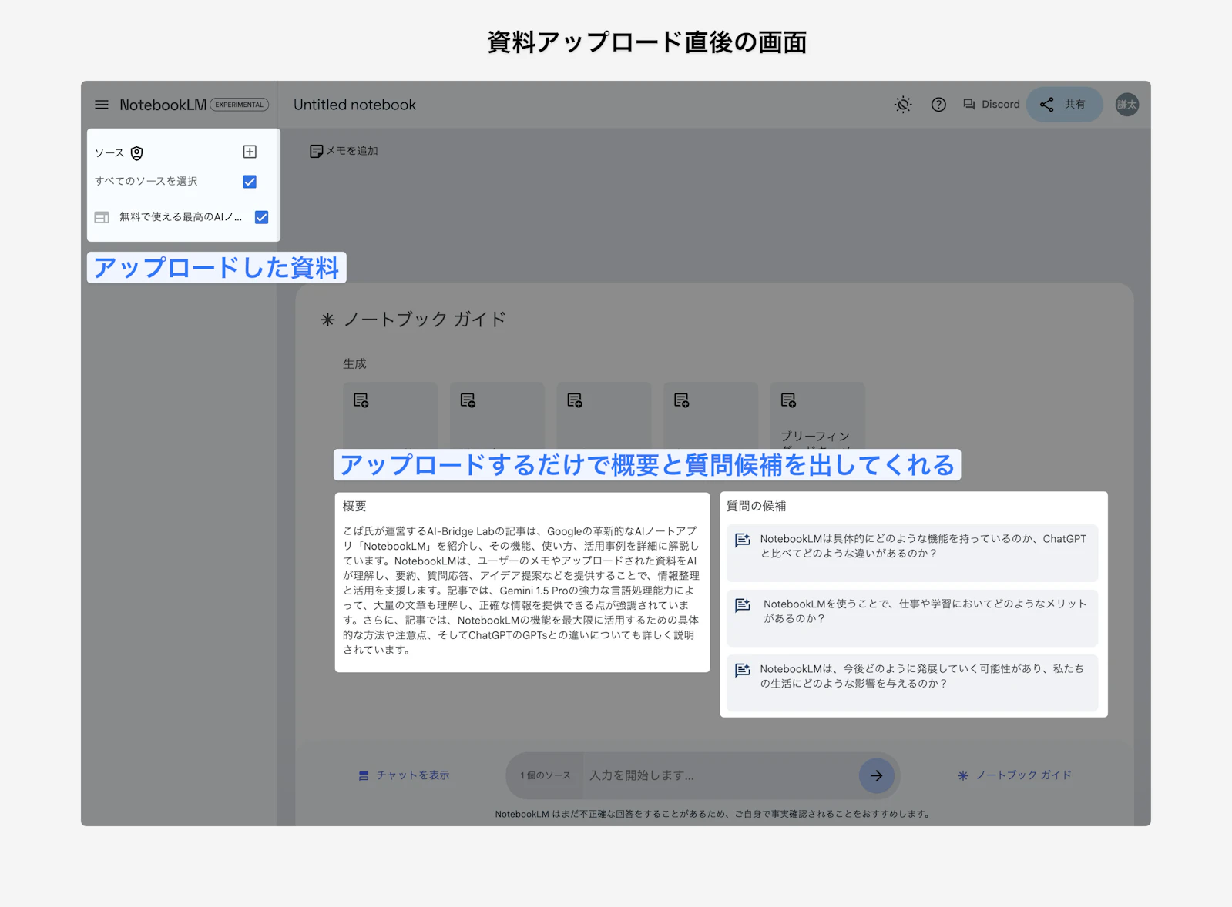Screen dimensions: 1232x907
Task: Click the メモを追加 button
Action: [344, 151]
